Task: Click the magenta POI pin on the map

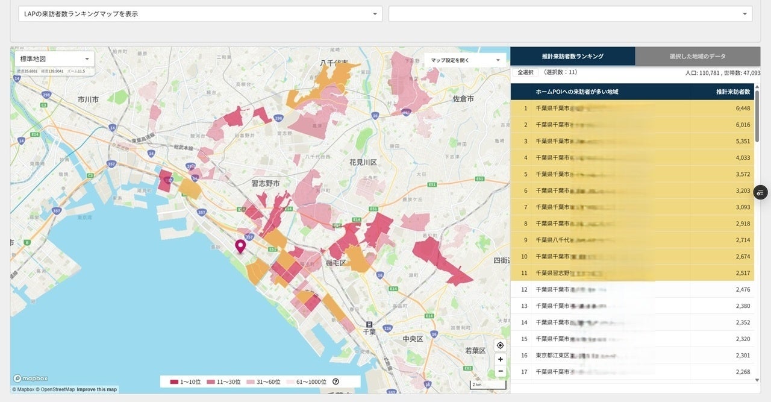Action: click(240, 246)
